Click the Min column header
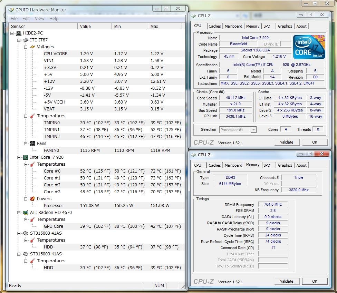337x293 pixels. tap(130, 27)
